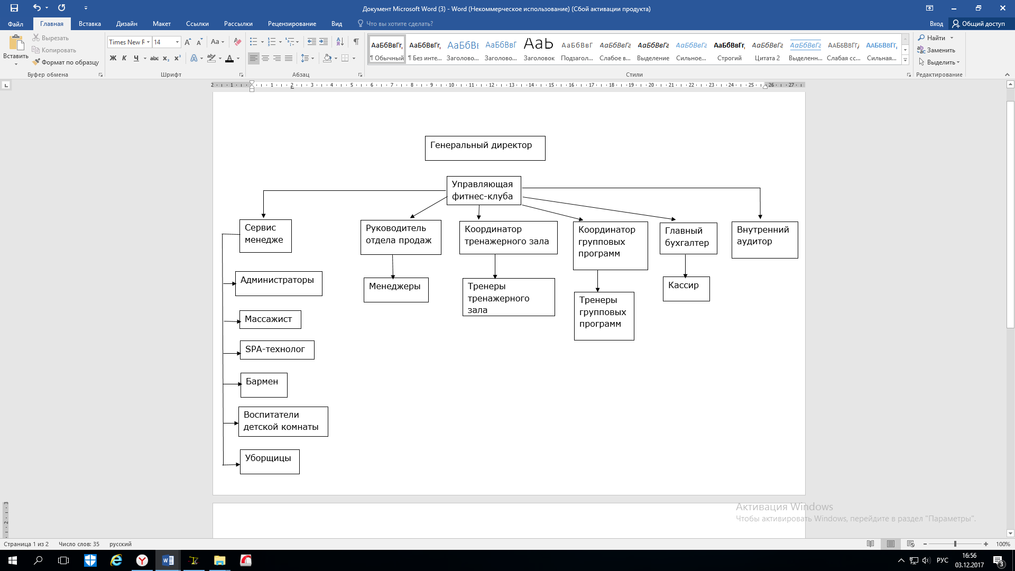Click the Redo button in toolbar
This screenshot has height=571, width=1015.
point(61,8)
